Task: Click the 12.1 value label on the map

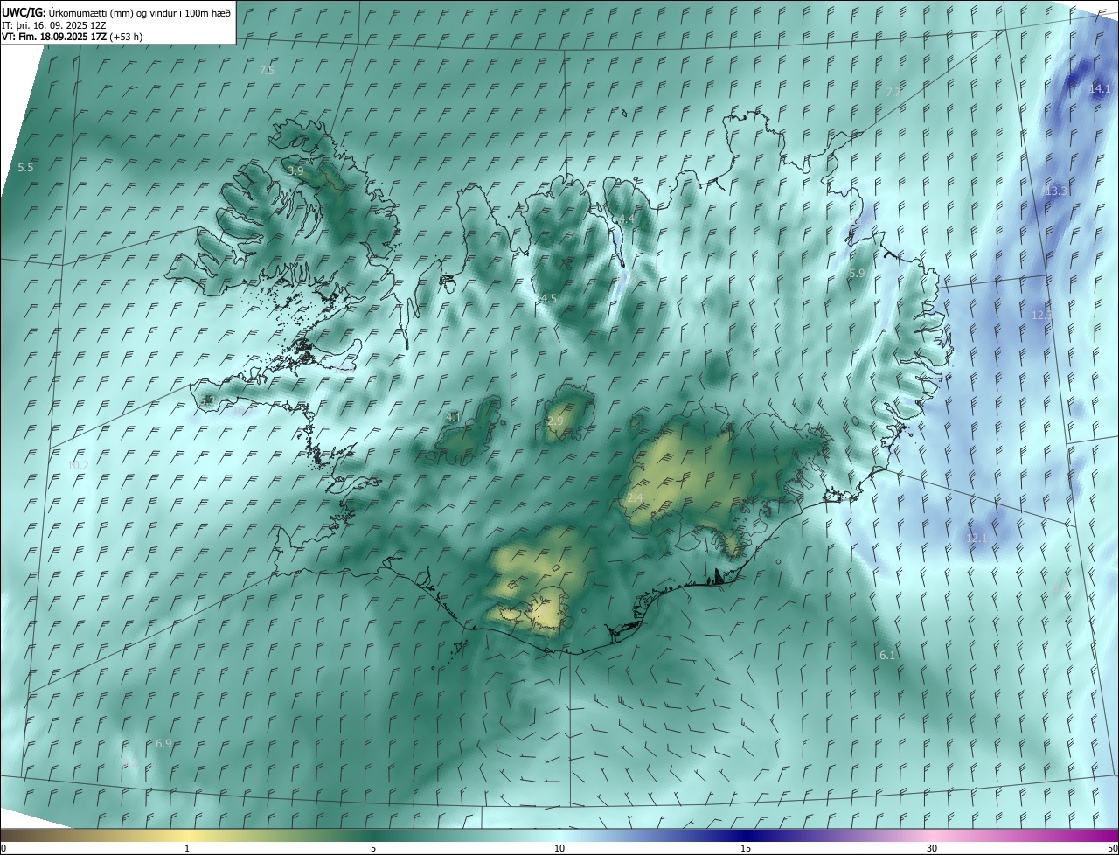Action: tap(976, 538)
